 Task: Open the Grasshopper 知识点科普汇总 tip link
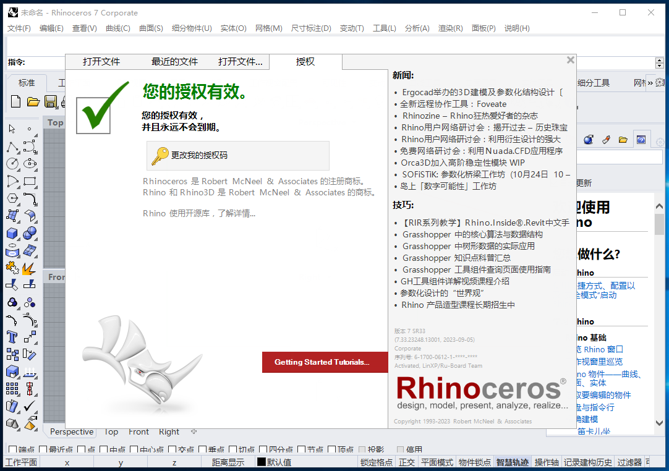(456, 258)
